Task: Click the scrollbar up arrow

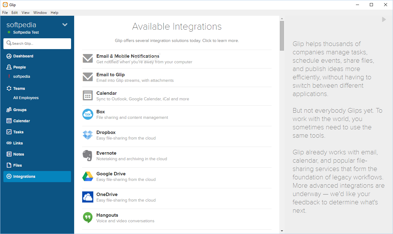Action: tap(282, 18)
